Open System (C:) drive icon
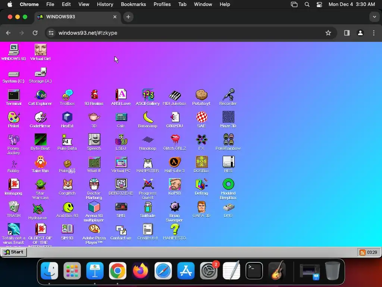This screenshot has height=287, width=382. coord(13,77)
